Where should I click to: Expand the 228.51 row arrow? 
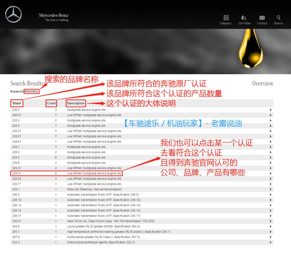pos(271,136)
